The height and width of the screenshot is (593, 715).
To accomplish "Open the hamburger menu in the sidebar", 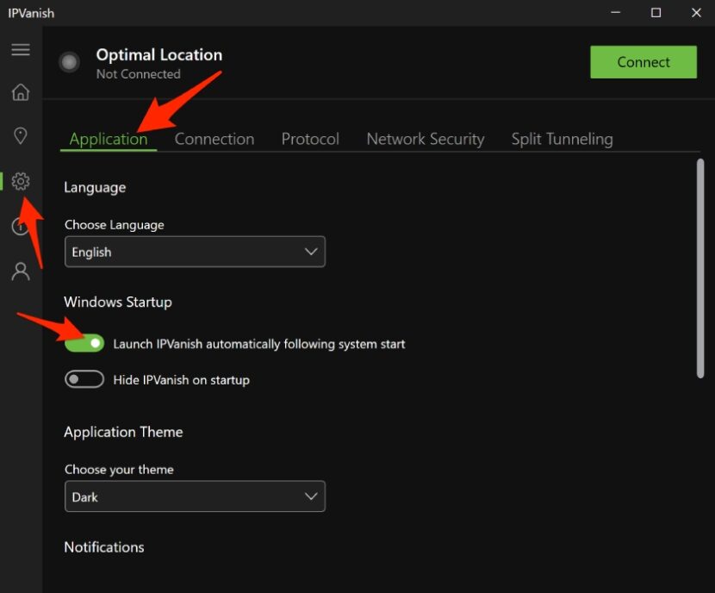I will [x=20, y=49].
